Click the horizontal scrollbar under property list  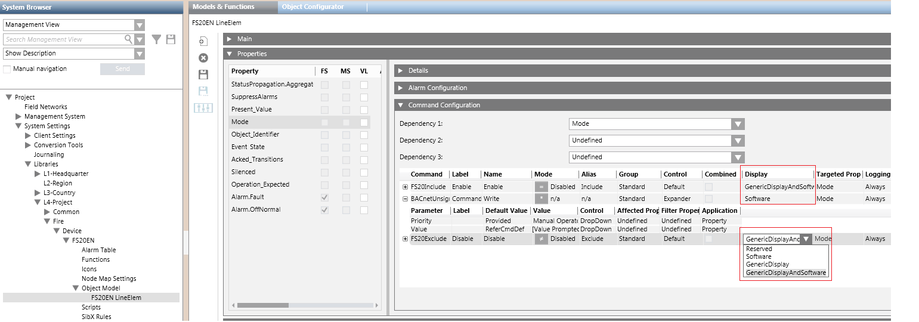[262, 305]
